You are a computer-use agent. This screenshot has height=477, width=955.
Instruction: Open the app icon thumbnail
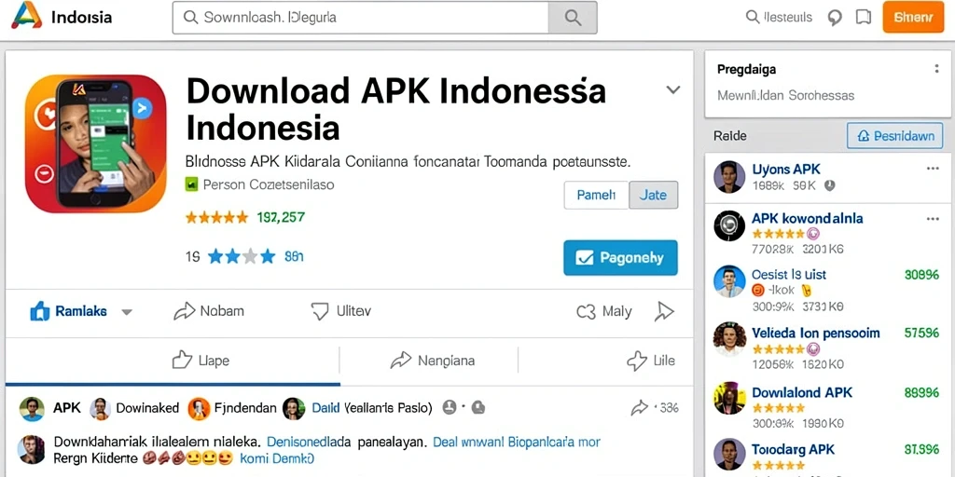96,143
